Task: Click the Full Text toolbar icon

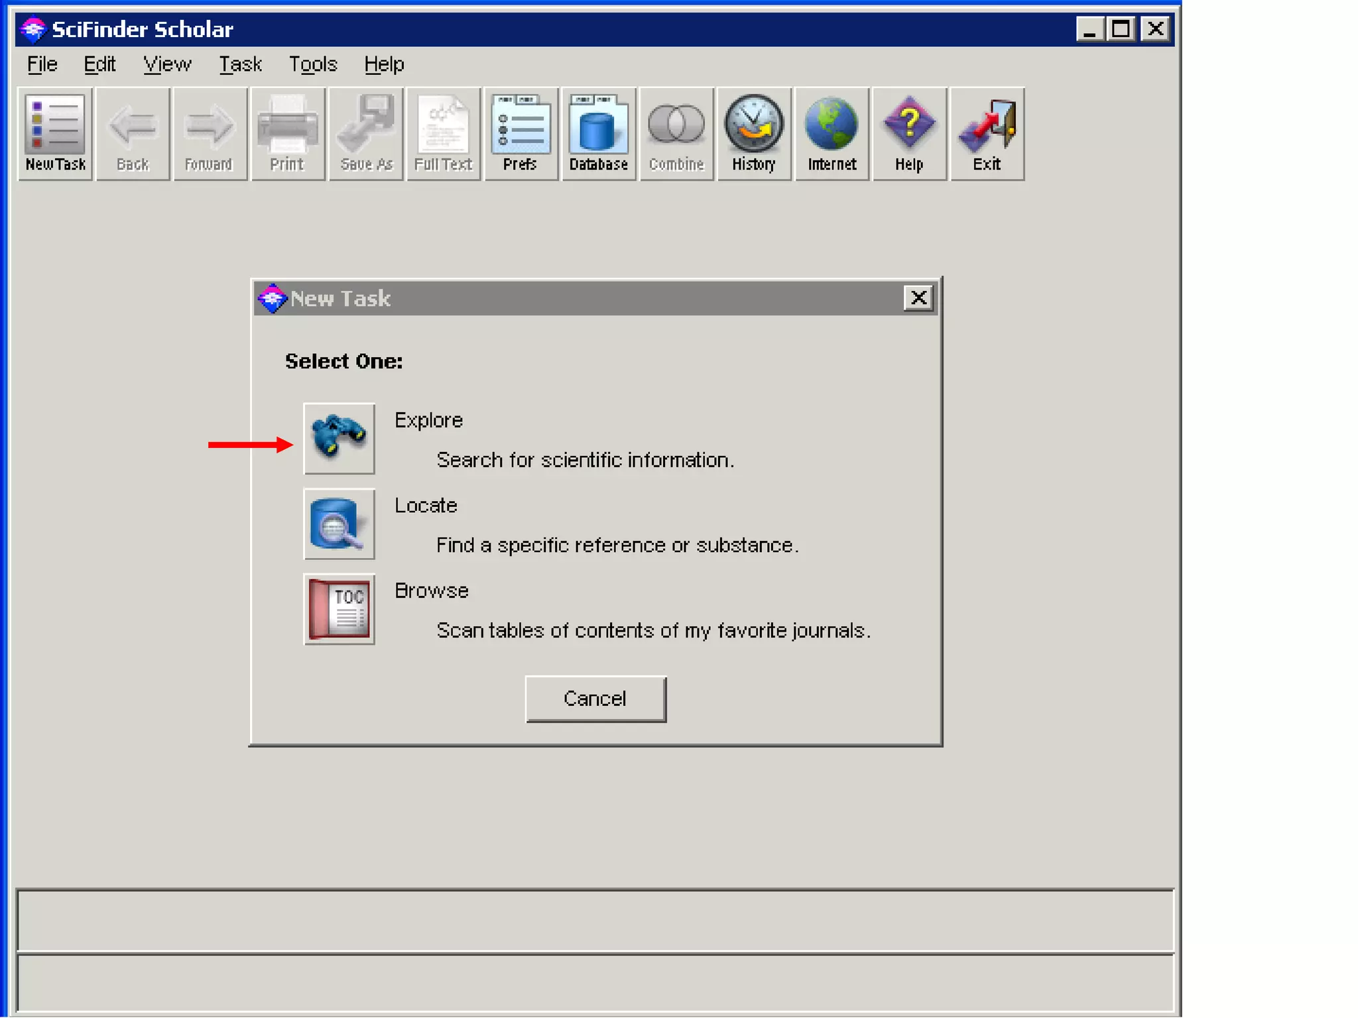Action: (443, 134)
